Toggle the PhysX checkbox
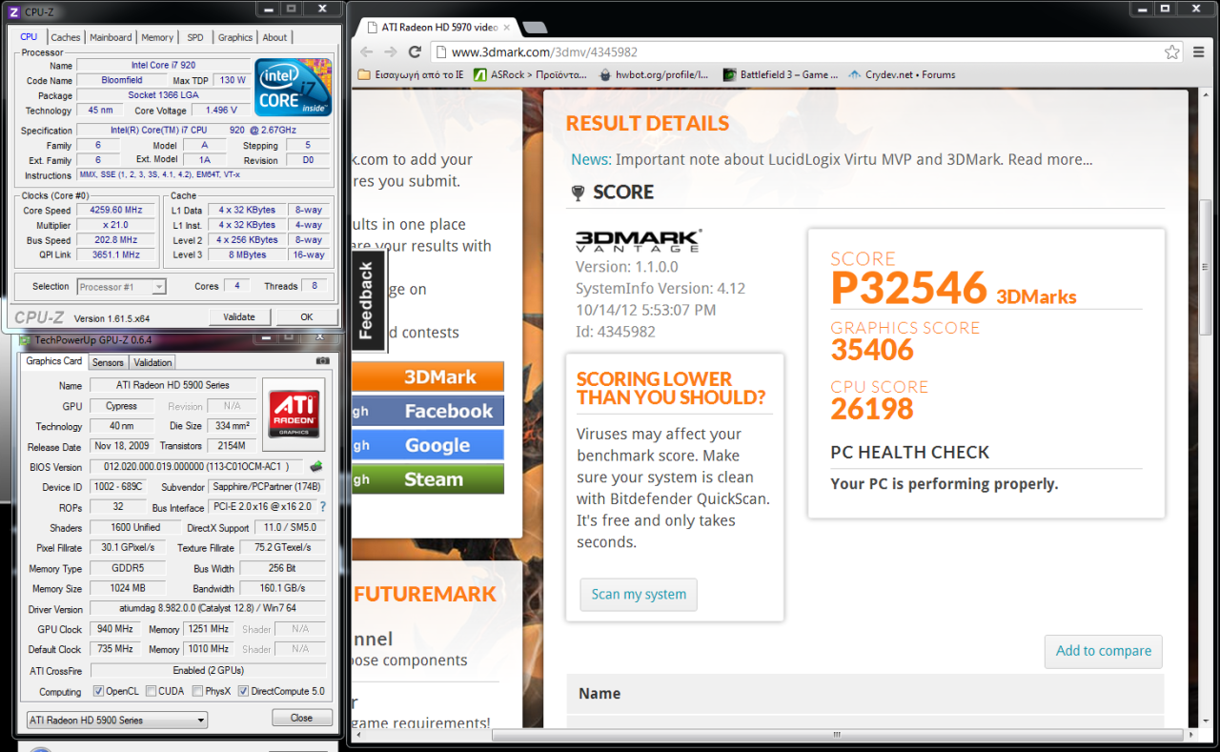The image size is (1220, 752). tap(197, 691)
